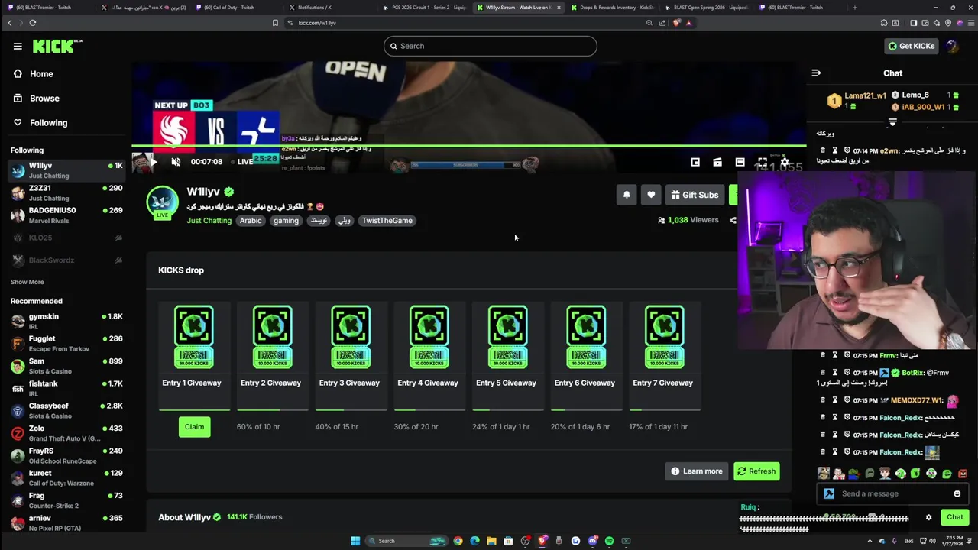The image size is (978, 550).
Task: Open Entry 2 Giveaway drop icon
Action: (272, 337)
